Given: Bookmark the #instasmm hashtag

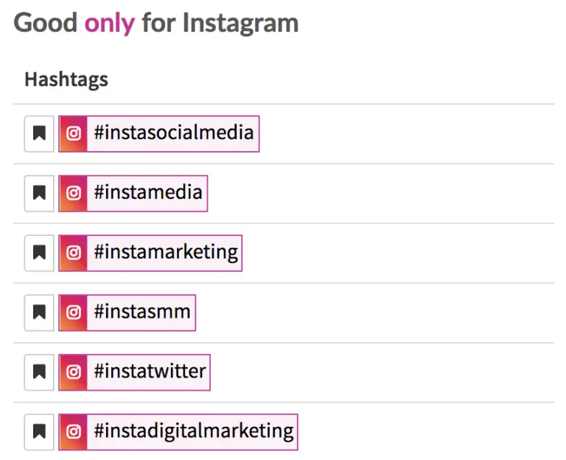Looking at the screenshot, I should click(39, 313).
